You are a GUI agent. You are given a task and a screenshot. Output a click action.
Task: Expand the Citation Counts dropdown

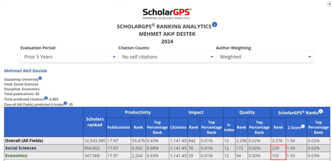point(167,57)
